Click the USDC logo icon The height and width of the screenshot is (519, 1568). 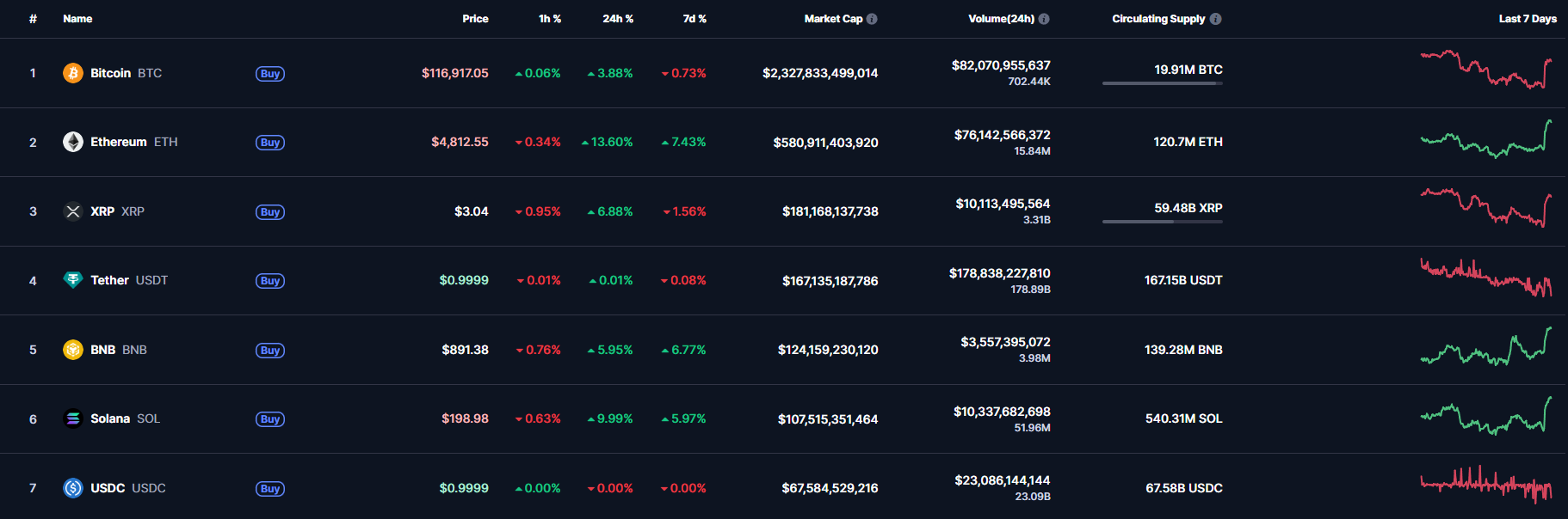click(x=73, y=488)
